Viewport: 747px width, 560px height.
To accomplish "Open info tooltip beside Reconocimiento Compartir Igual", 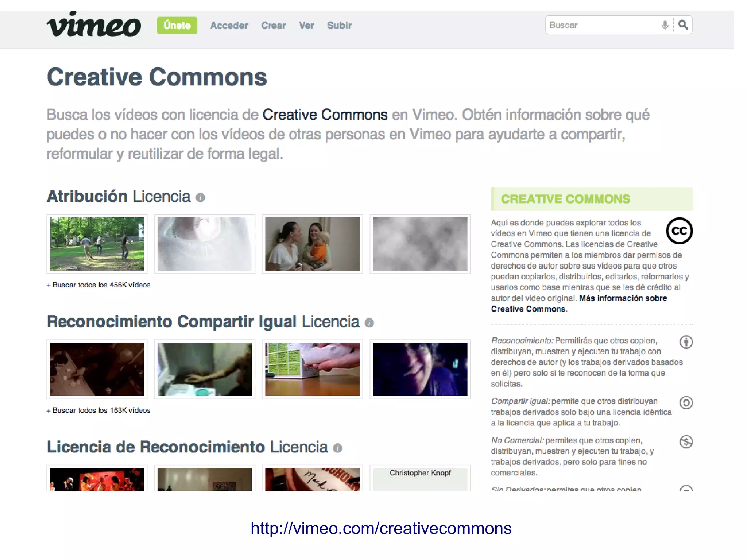I will pyautogui.click(x=369, y=323).
